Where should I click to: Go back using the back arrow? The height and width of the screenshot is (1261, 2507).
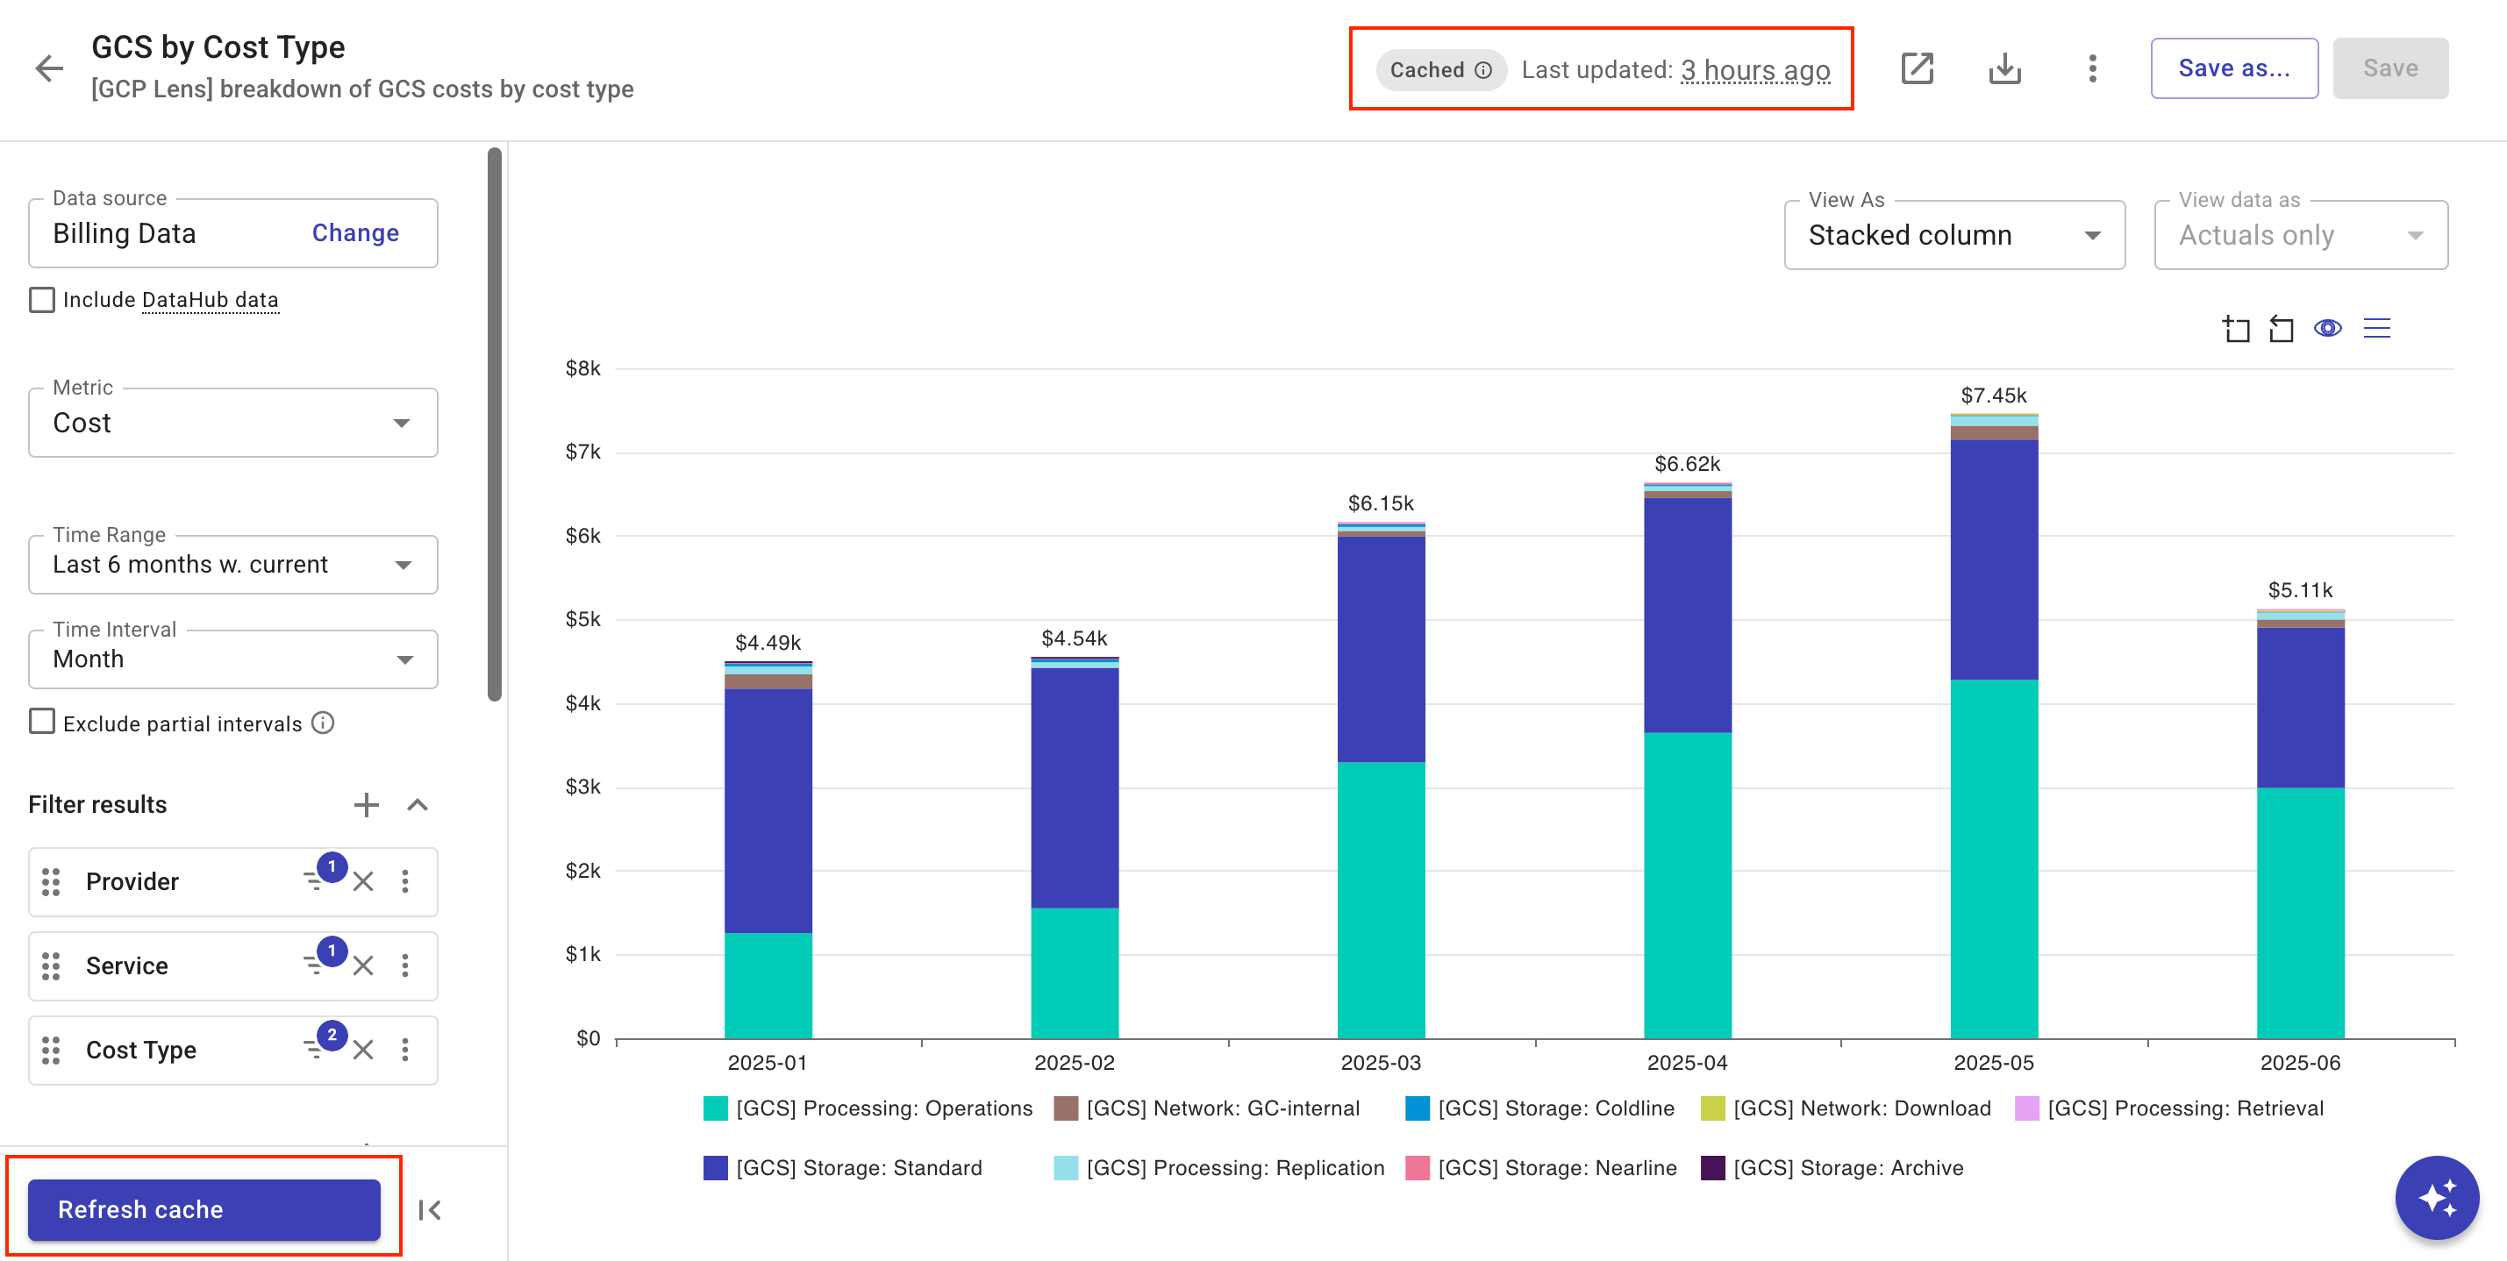pyautogui.click(x=48, y=68)
